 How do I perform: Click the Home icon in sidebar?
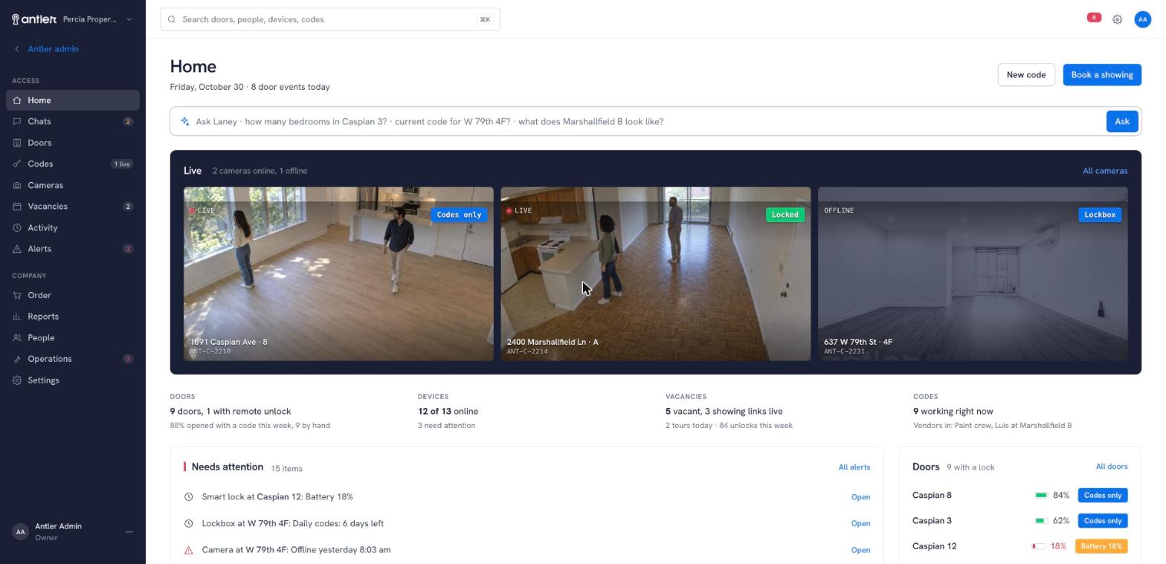coord(17,100)
